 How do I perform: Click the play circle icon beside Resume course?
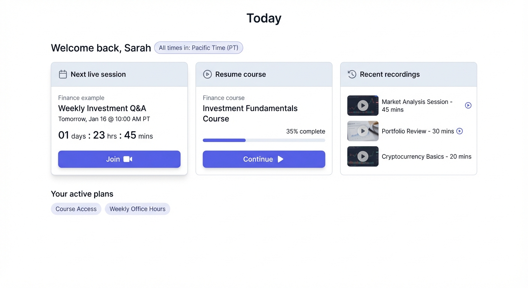pos(207,74)
